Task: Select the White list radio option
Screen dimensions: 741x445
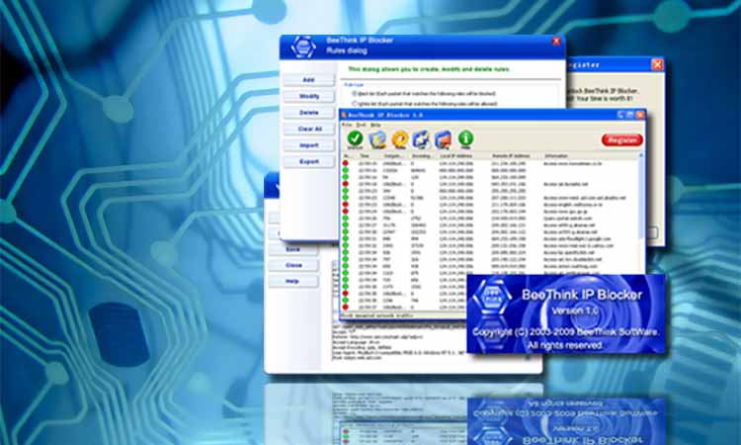Action: [354, 104]
